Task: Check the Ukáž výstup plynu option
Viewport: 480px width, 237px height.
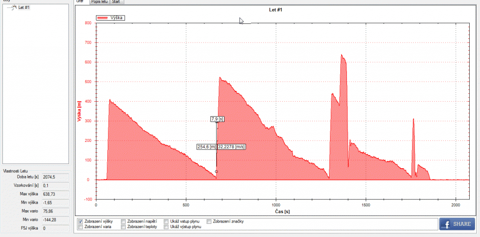Action: [x=166, y=227]
